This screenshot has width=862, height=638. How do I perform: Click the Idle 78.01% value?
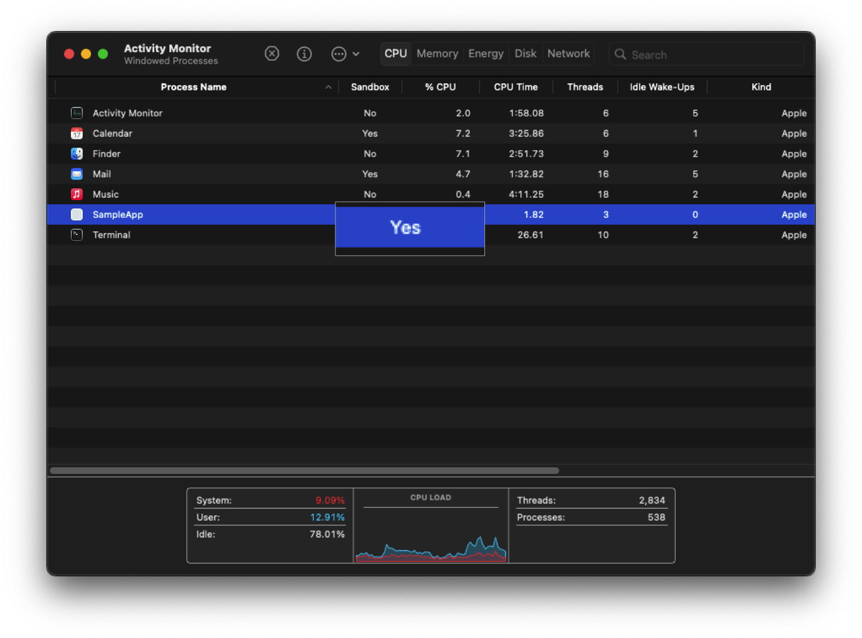327,534
